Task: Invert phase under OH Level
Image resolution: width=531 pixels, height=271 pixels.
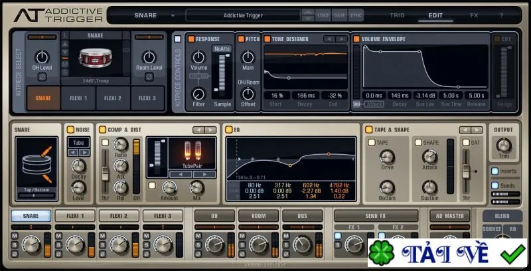Action: (42, 77)
